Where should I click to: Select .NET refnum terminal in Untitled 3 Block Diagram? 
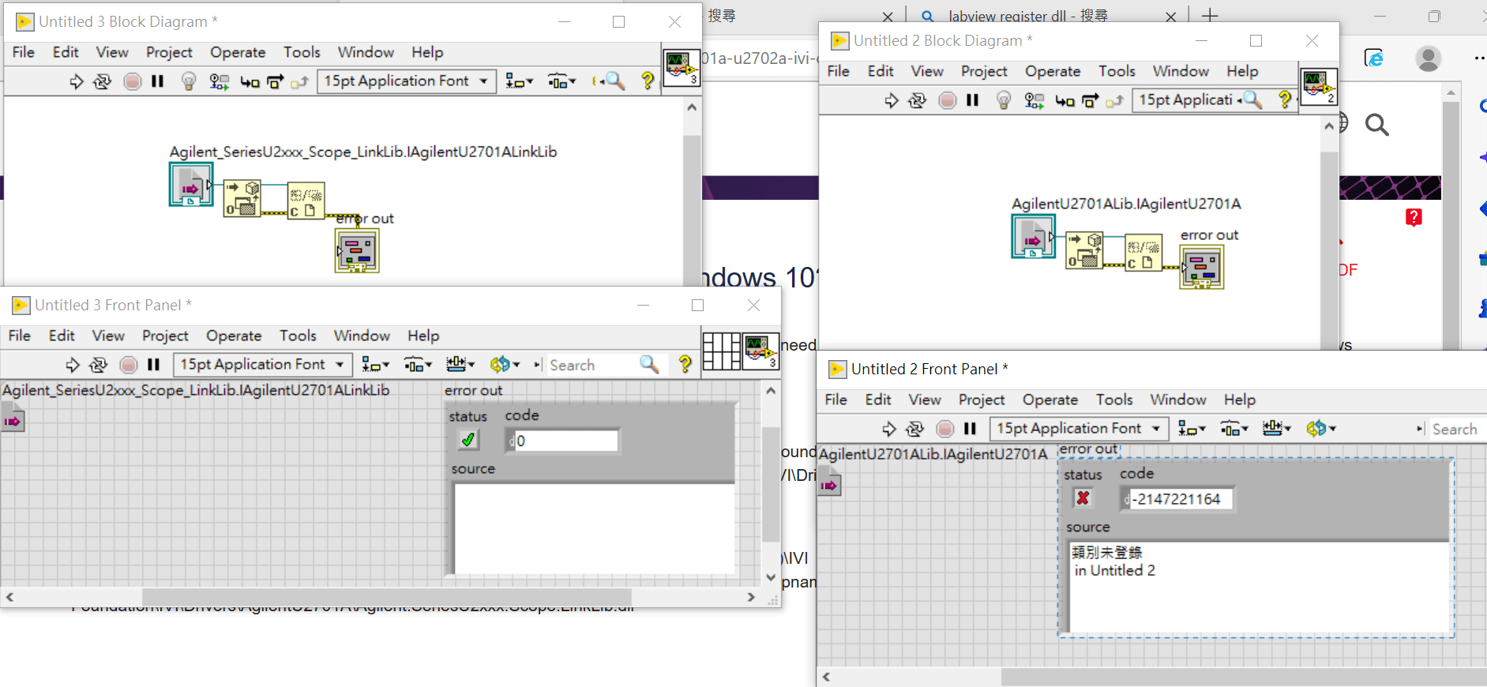(x=190, y=184)
